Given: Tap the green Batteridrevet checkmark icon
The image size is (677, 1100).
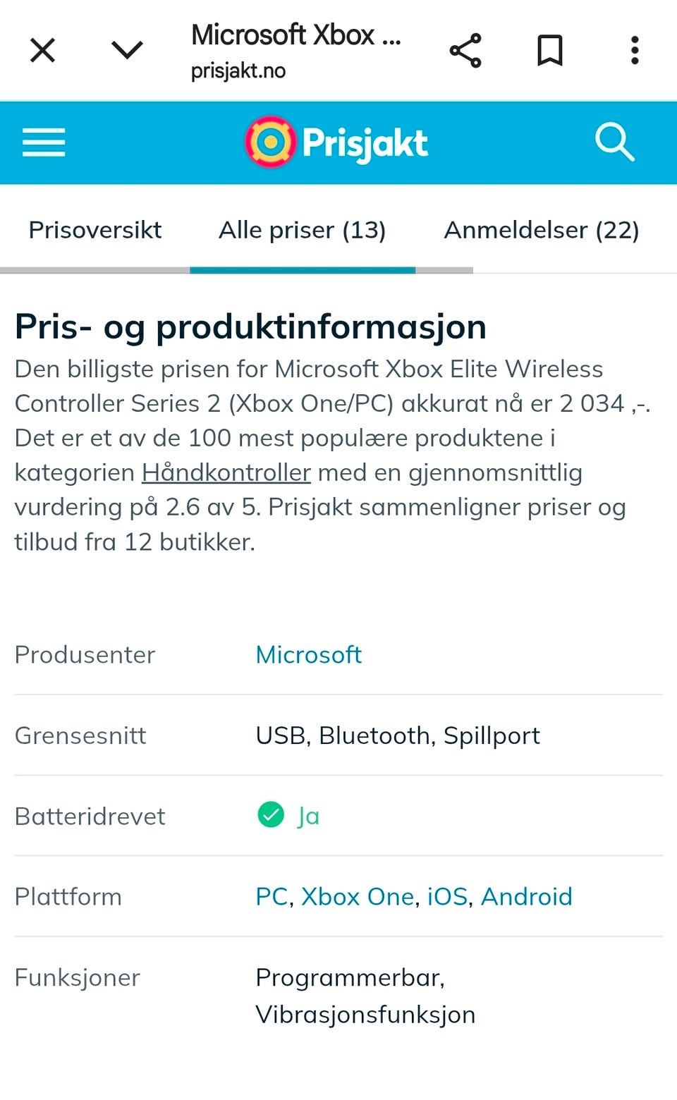Looking at the screenshot, I should tap(271, 815).
